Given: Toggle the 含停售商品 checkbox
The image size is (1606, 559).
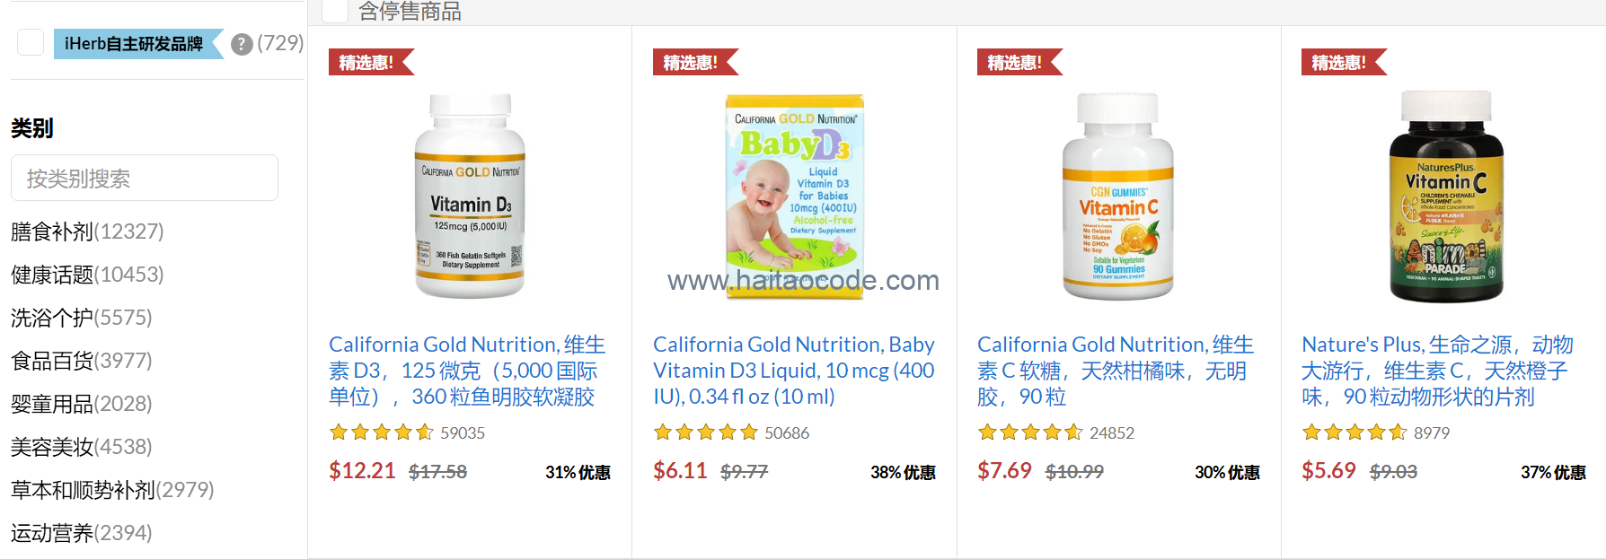Looking at the screenshot, I should [x=335, y=10].
